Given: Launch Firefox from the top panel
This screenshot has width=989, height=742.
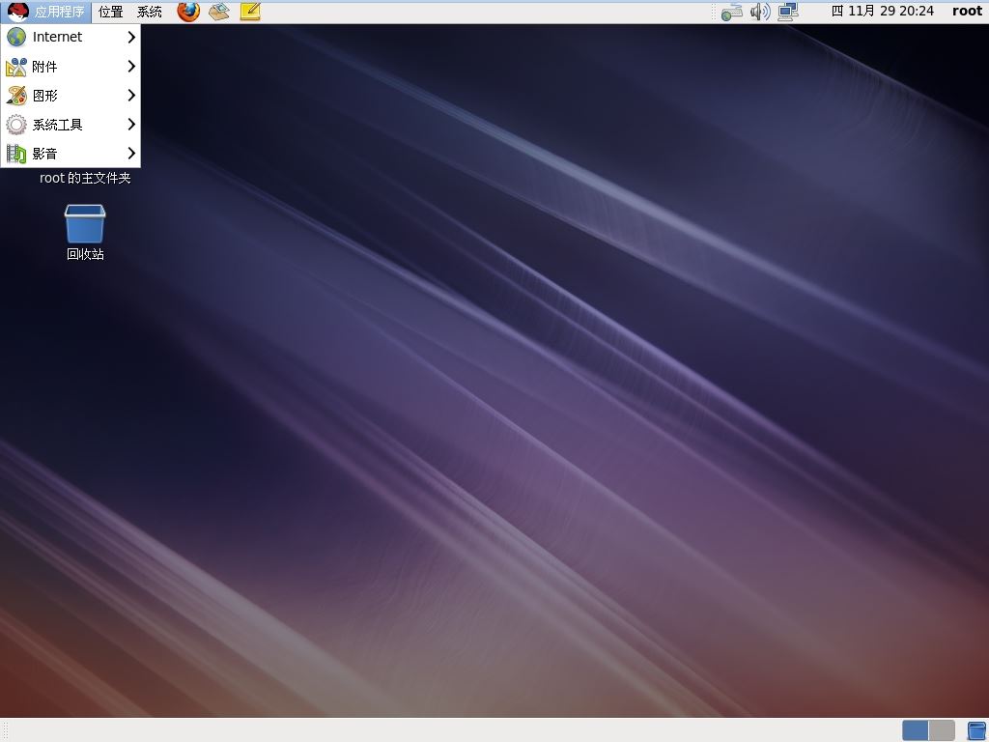Looking at the screenshot, I should 188,12.
